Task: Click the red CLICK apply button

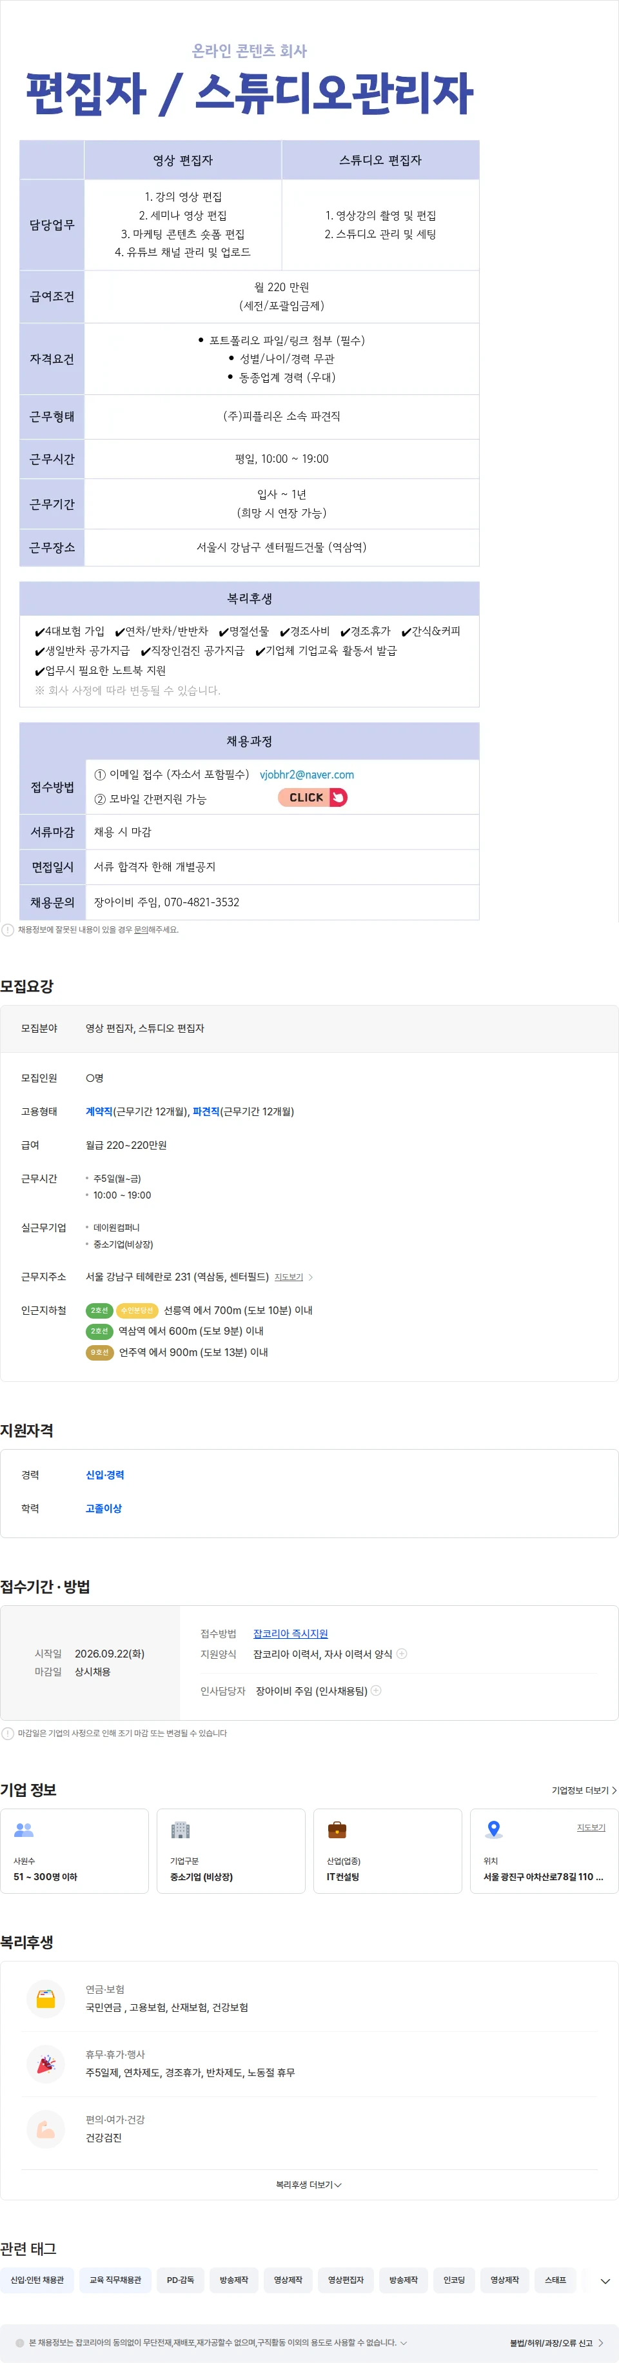Action: 313,797
